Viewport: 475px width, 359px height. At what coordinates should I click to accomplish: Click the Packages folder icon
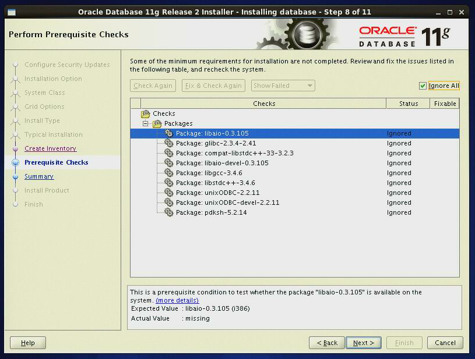tap(157, 124)
